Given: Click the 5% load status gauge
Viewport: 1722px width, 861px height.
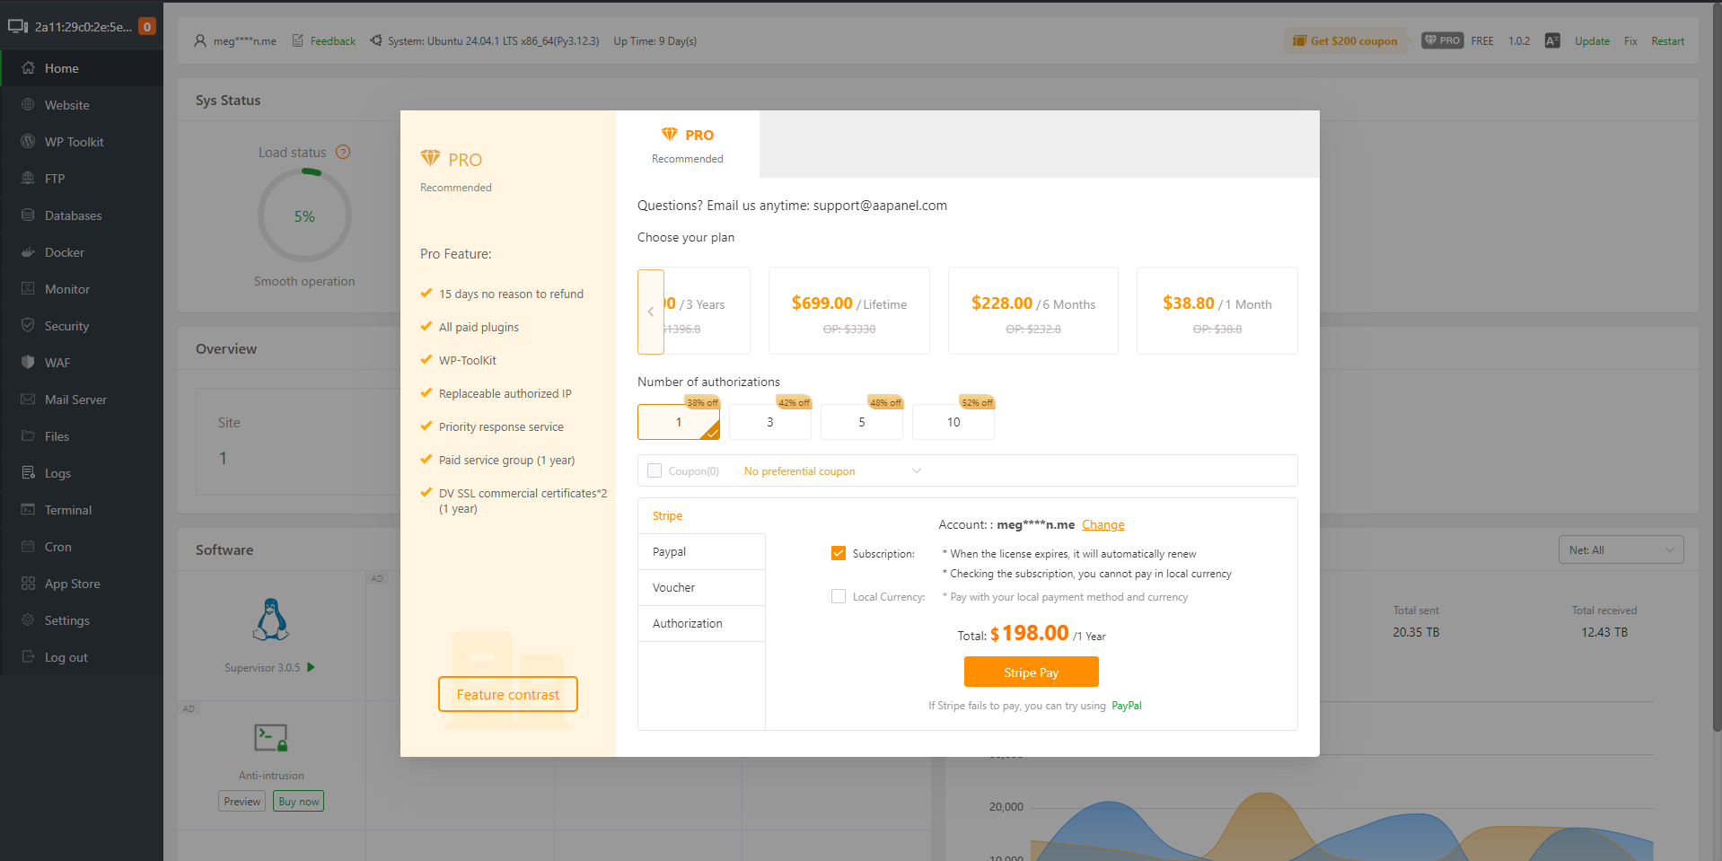Looking at the screenshot, I should (x=304, y=216).
